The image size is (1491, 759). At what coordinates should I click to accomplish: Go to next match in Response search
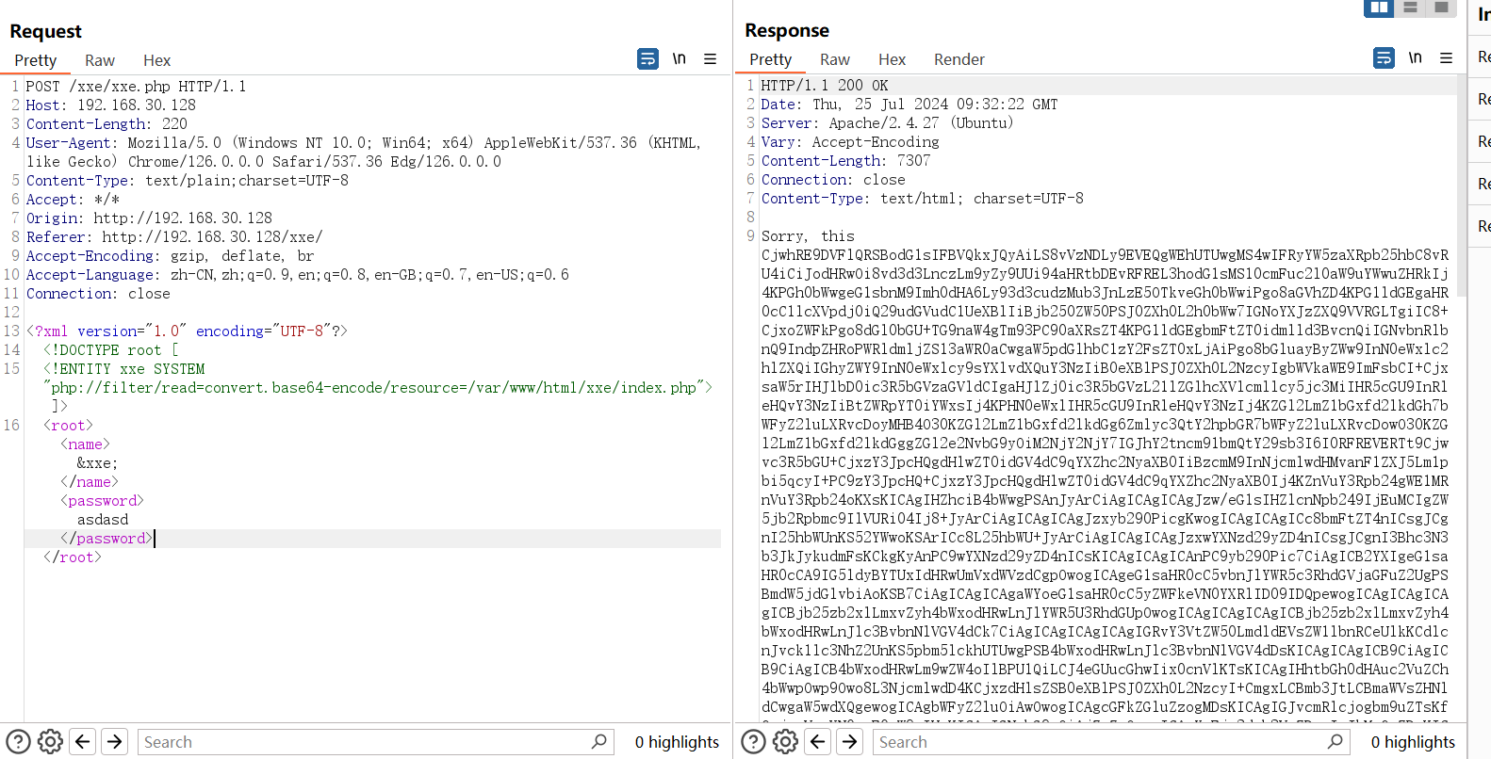850,742
